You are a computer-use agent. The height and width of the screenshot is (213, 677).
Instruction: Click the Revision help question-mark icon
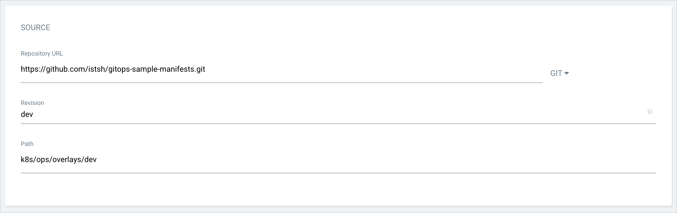650,112
